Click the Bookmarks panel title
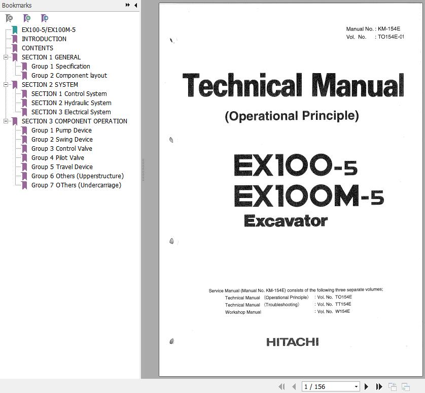Screen dimensions: 425x393 click(17, 5)
